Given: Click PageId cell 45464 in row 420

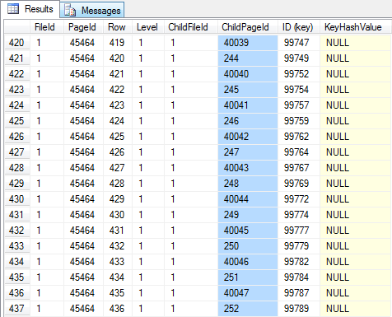Looking at the screenshot, I should (83, 43).
